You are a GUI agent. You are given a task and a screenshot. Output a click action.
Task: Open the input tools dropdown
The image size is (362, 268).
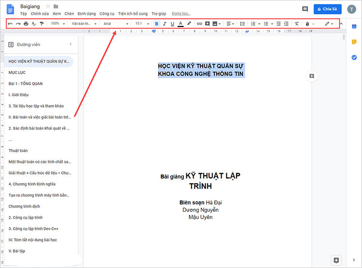coord(309,24)
